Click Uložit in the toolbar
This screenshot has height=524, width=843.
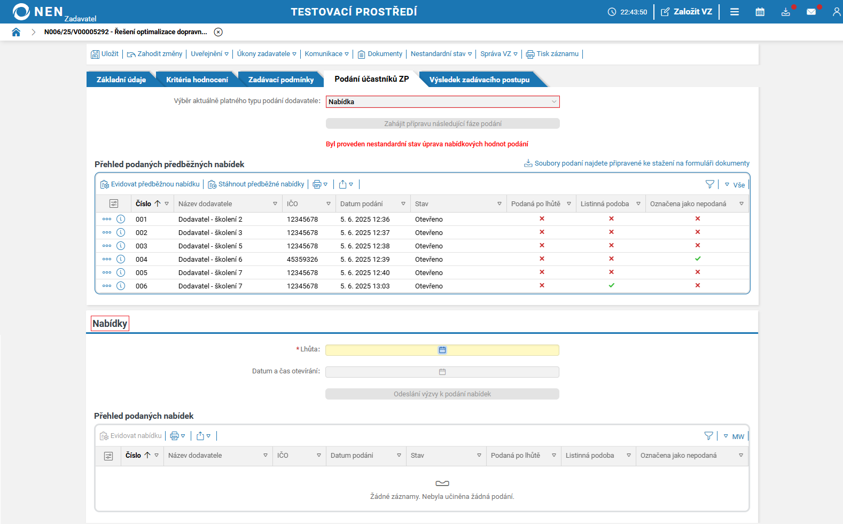click(105, 54)
